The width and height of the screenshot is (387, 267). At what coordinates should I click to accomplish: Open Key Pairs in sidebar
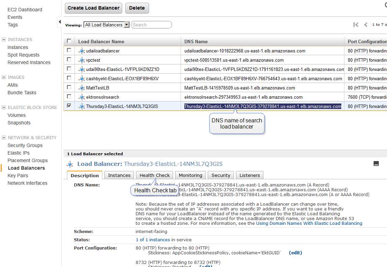coord(18,175)
